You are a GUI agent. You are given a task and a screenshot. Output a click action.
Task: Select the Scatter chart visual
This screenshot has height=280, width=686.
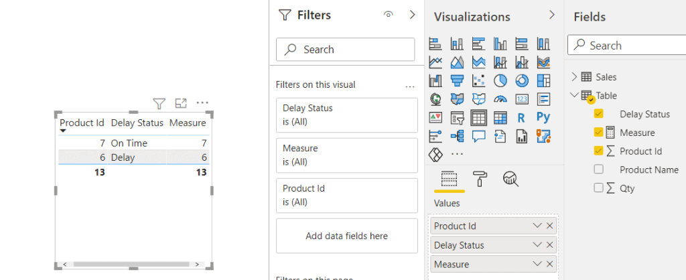pyautogui.click(x=478, y=81)
